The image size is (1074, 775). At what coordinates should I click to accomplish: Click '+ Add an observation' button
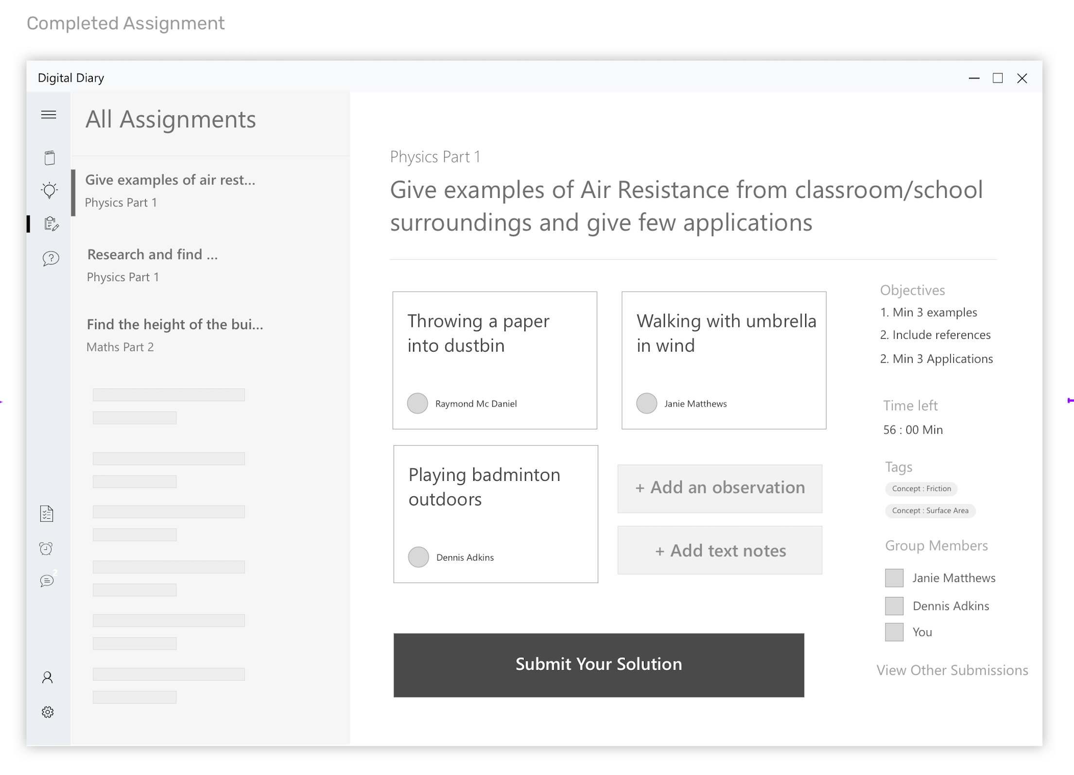[x=720, y=488]
